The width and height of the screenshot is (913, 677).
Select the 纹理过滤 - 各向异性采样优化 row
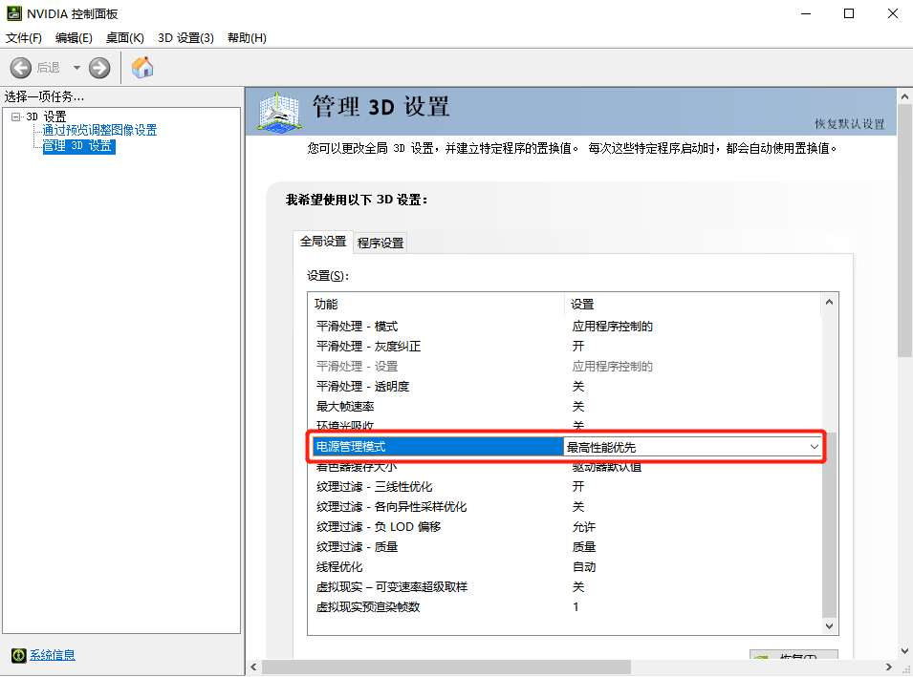coord(564,507)
